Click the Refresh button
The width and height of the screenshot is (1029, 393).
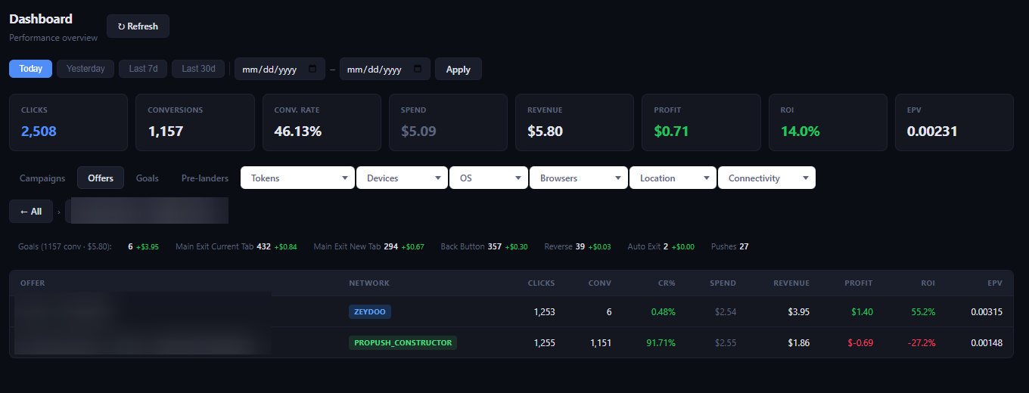point(138,26)
